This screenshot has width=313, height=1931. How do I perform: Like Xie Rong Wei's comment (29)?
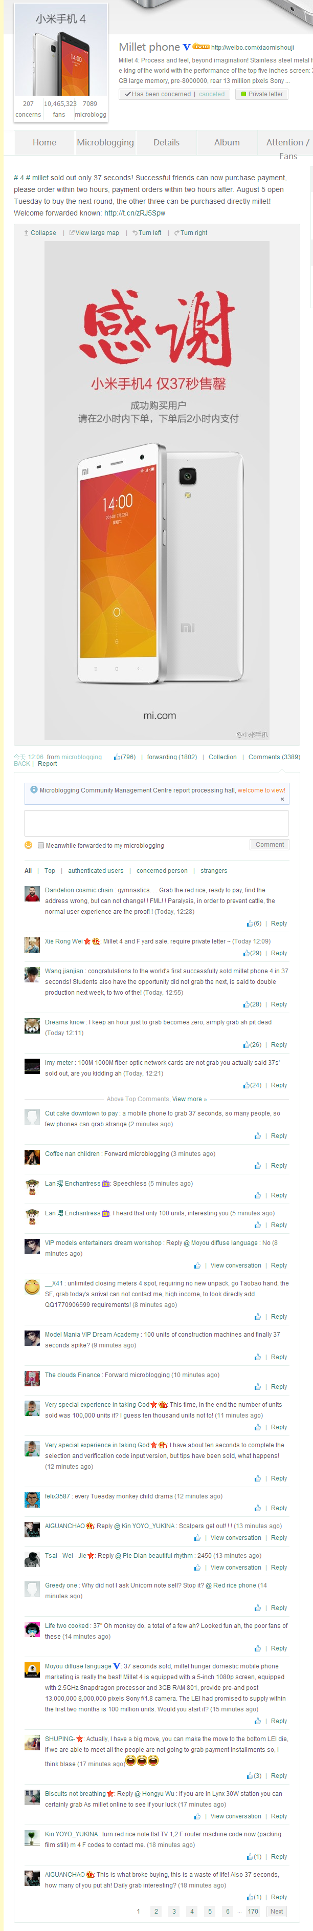click(252, 954)
